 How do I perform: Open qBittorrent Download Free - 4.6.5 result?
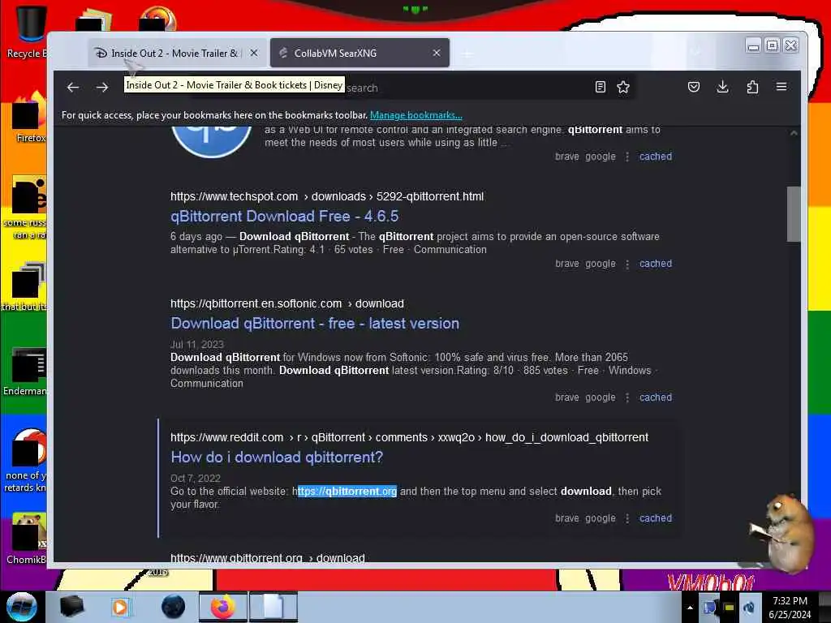coord(285,216)
